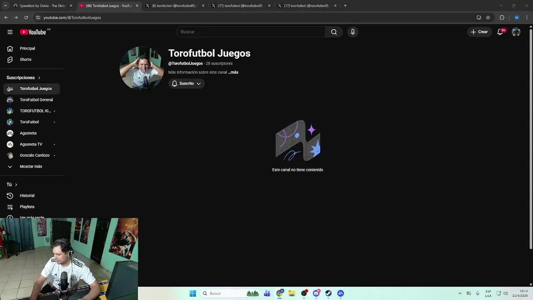Open Discord from taskbar

pyautogui.click(x=316, y=293)
